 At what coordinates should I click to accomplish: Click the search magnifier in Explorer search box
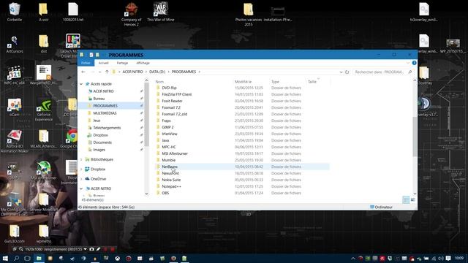click(410, 72)
